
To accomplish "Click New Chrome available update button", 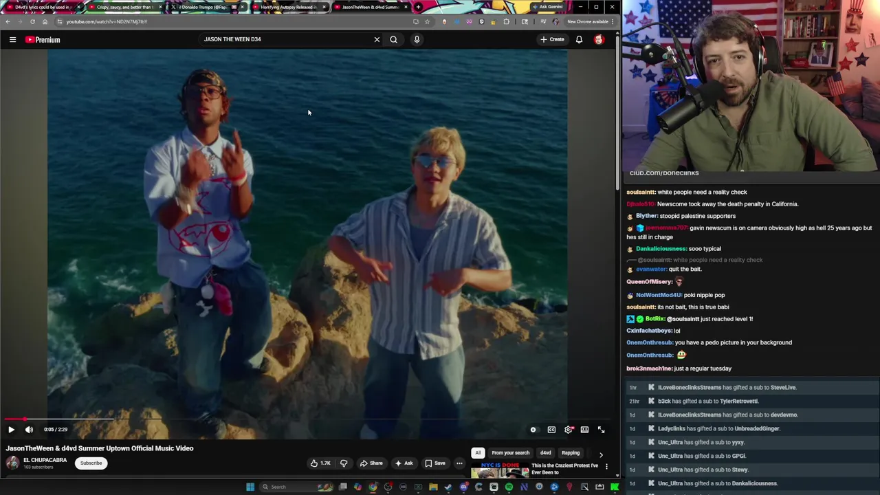I will click(x=590, y=21).
